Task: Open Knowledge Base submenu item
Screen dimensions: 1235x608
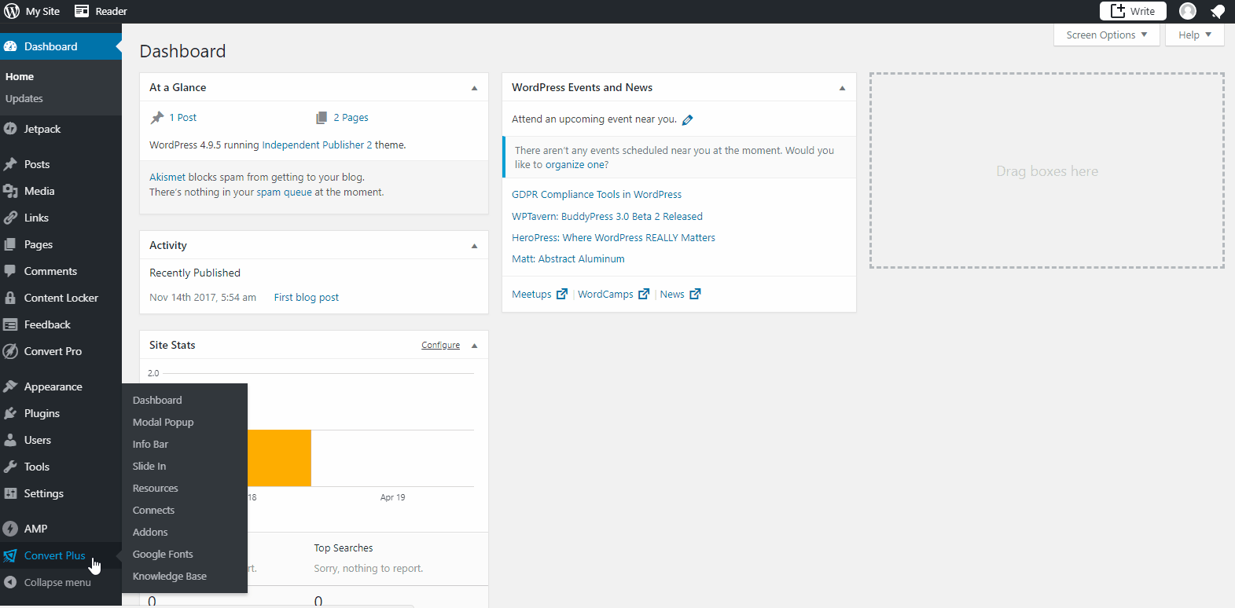Action: (170, 576)
